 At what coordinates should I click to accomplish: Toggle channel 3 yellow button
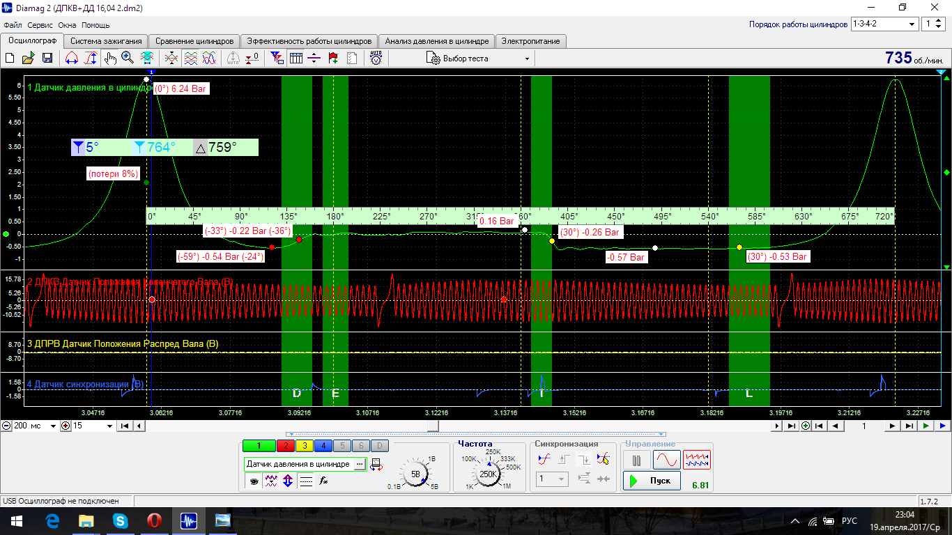coord(305,446)
